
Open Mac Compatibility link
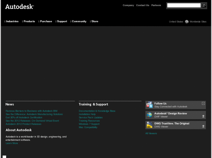point(88,127)
